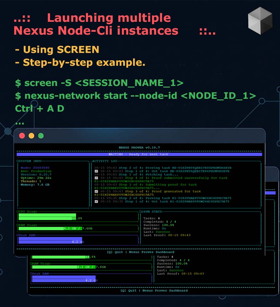The image size is (280, 307).
Task: Click the green maximize dot on front terminal
Action: click(x=41, y=136)
